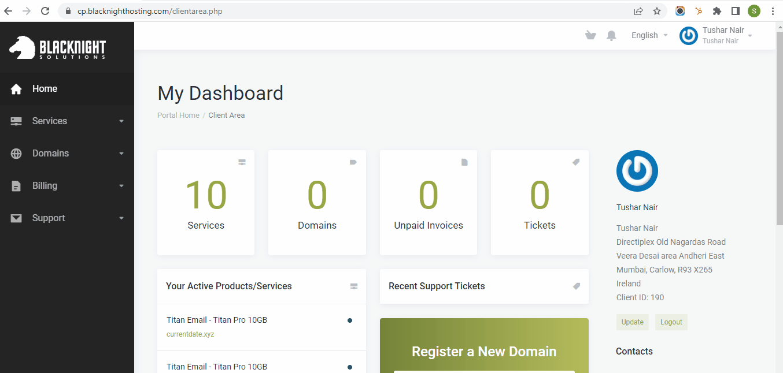Click status dot on second Titan Email row

[x=350, y=367]
